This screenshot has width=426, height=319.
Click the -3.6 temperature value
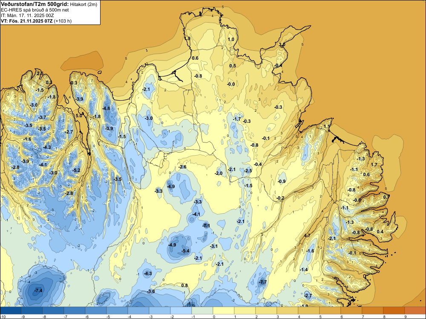[151, 291]
